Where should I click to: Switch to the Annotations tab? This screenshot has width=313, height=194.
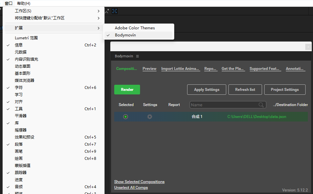coord(295,69)
